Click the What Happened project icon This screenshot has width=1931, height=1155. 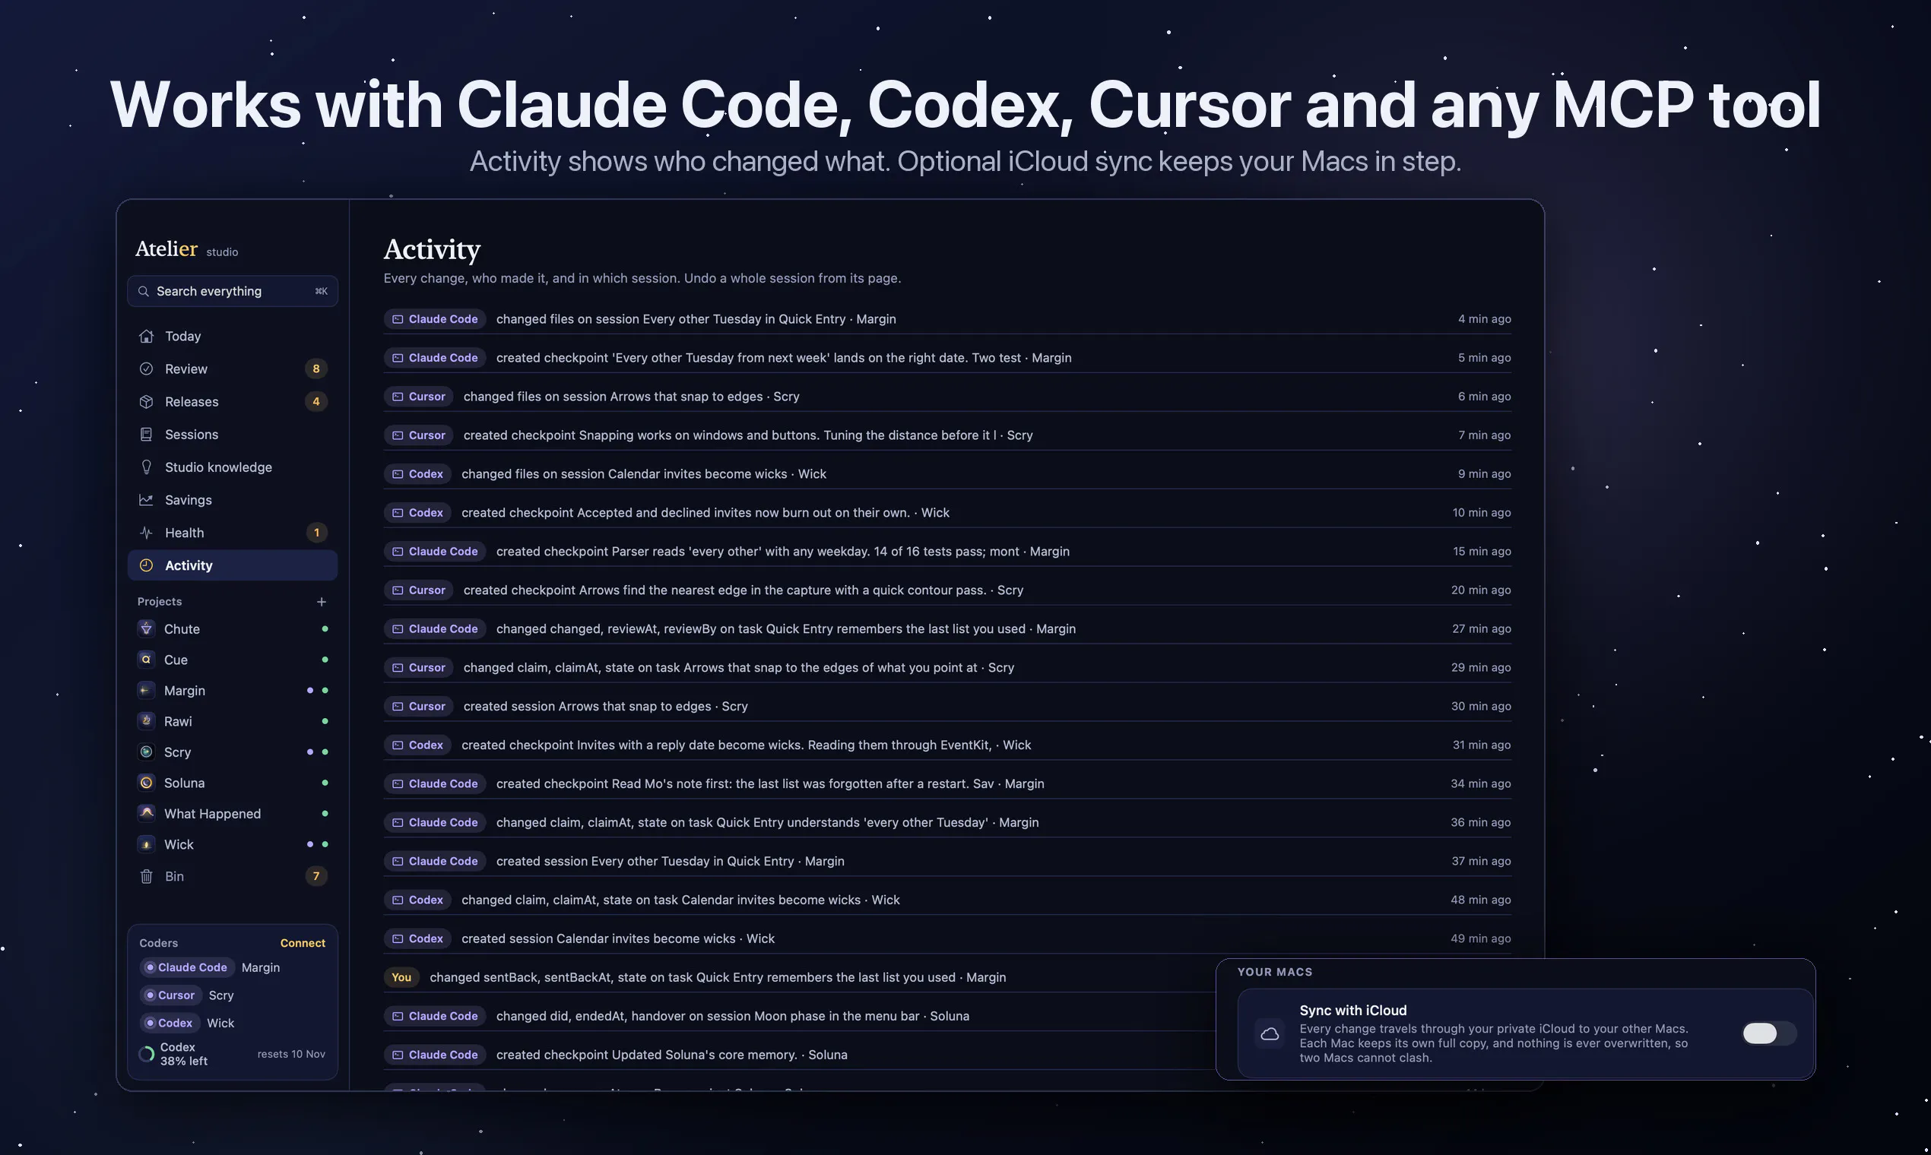pos(146,813)
